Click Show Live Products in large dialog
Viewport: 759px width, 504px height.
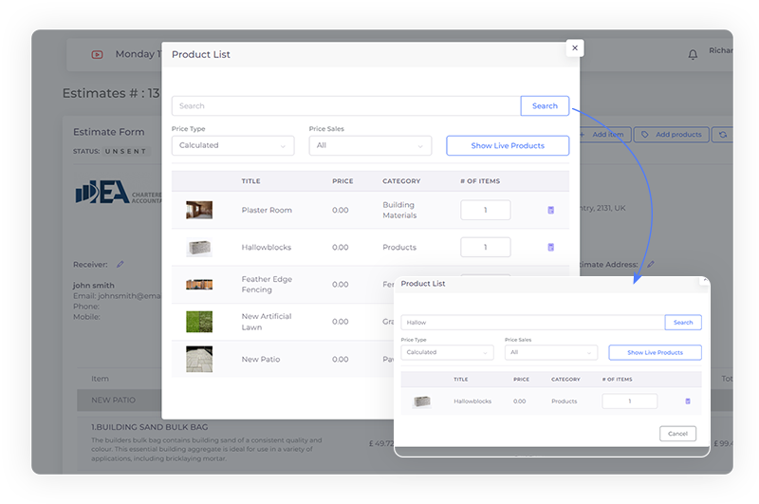pos(508,145)
